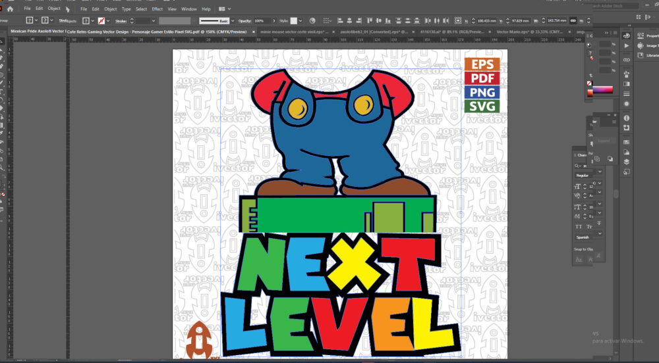Viewport: 659px width, 363px height.
Task: Open the View menu
Action: point(172,9)
